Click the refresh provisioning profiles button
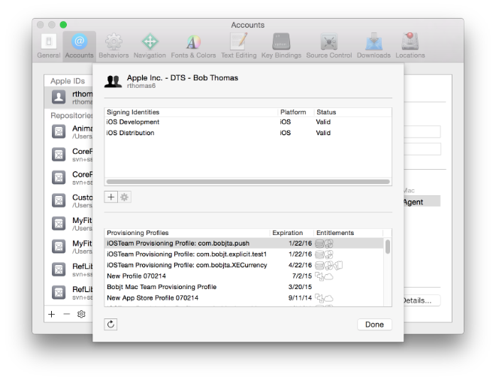This screenshot has height=380, width=496. [x=111, y=324]
